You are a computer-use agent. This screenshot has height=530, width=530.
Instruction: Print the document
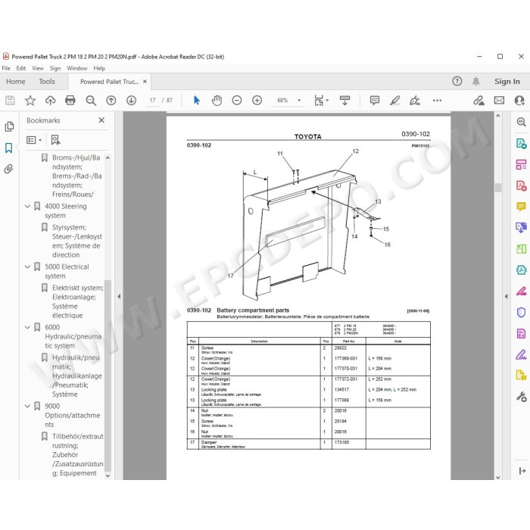coord(70,101)
